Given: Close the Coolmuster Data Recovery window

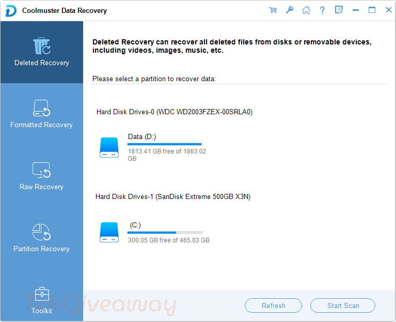Looking at the screenshot, I should coord(388,10).
